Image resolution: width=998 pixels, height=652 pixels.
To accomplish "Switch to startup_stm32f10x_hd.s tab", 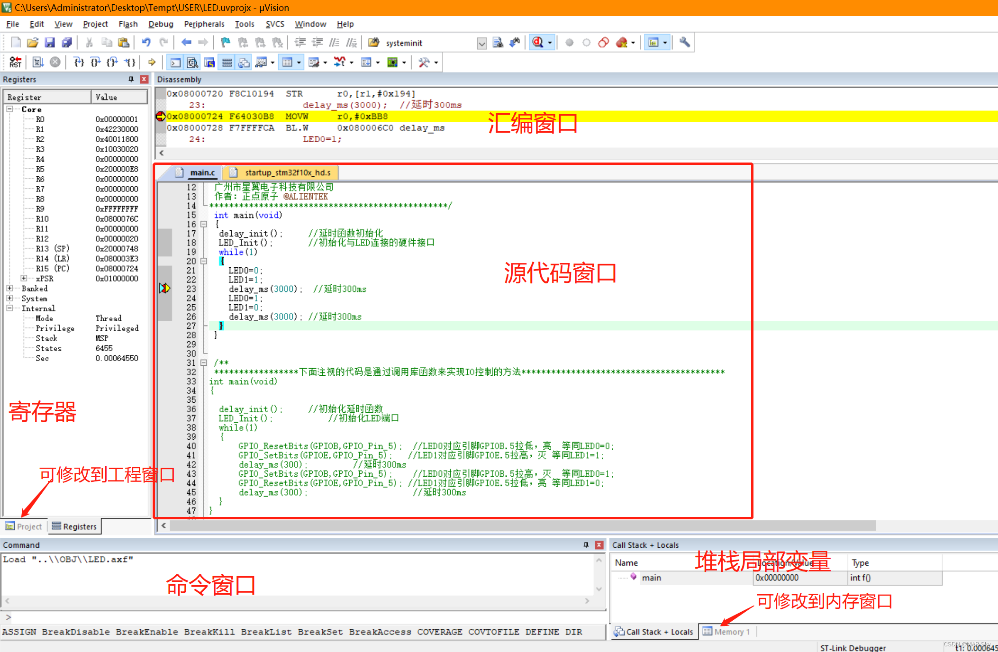I will (281, 172).
